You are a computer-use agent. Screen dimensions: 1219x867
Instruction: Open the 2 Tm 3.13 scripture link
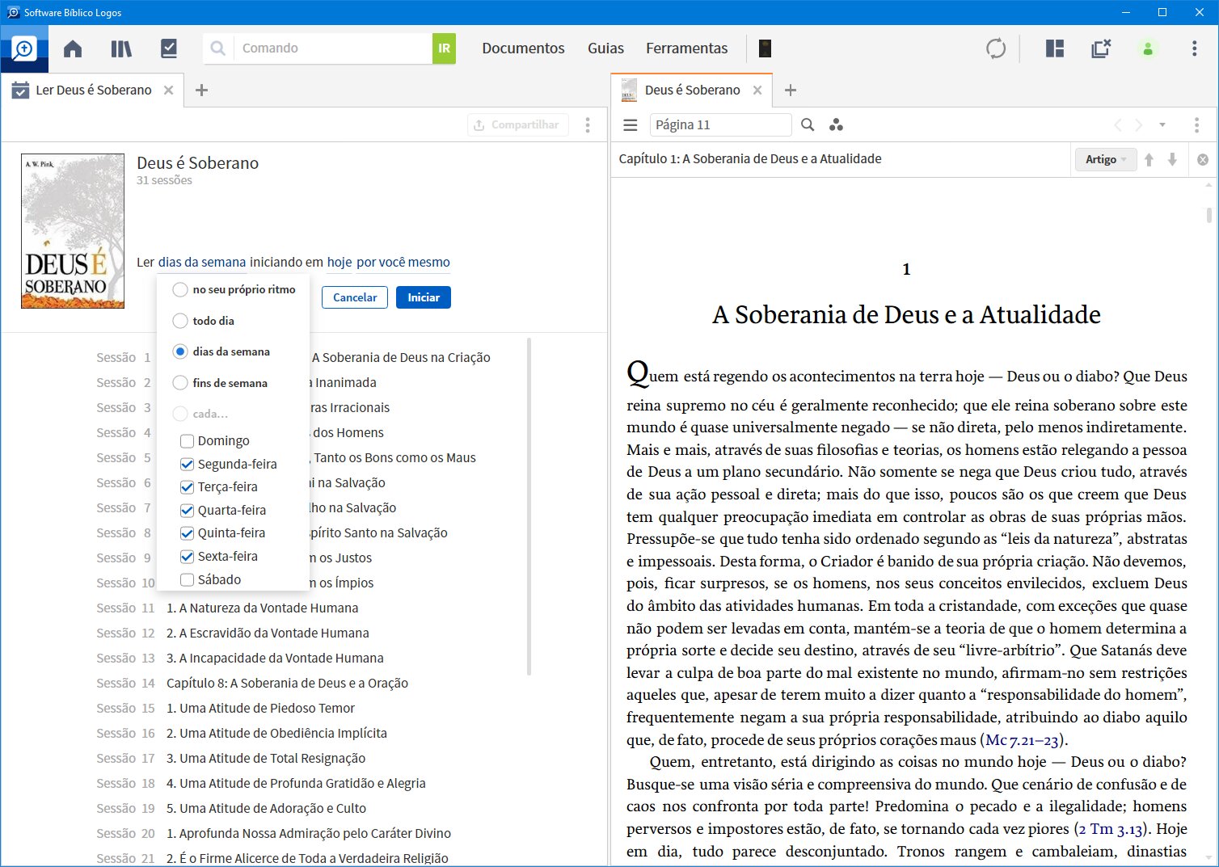pos(1110,829)
